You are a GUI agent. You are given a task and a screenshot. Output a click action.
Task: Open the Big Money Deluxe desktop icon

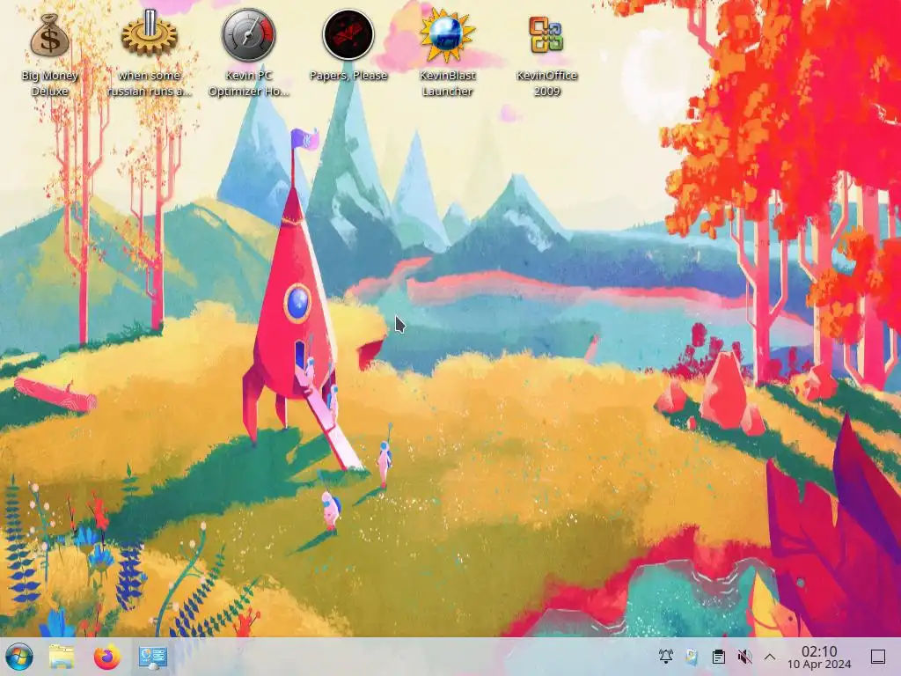pyautogui.click(x=50, y=35)
